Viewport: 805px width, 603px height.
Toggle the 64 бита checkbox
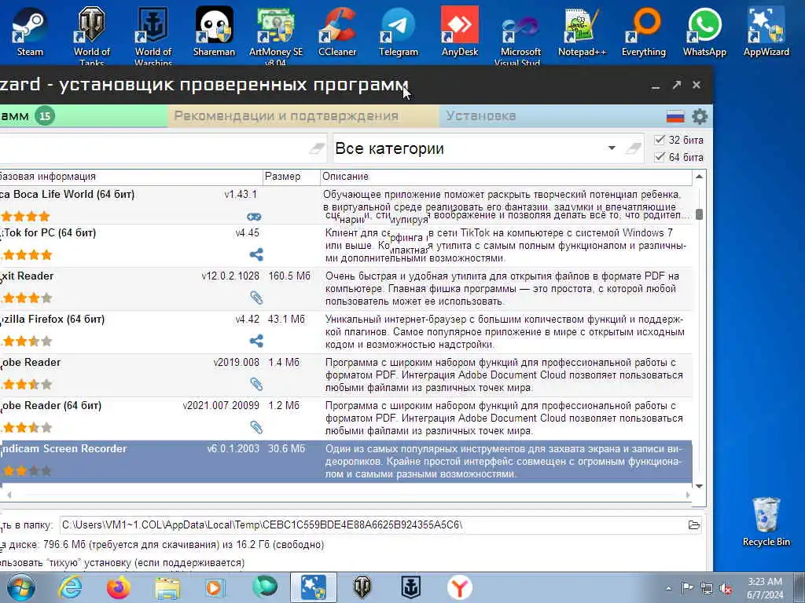660,157
